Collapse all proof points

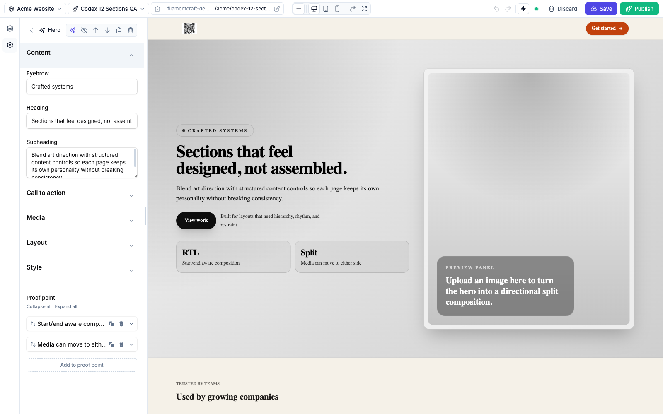click(39, 306)
